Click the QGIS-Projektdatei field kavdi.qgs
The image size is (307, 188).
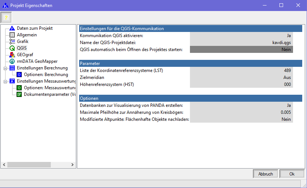(241, 43)
